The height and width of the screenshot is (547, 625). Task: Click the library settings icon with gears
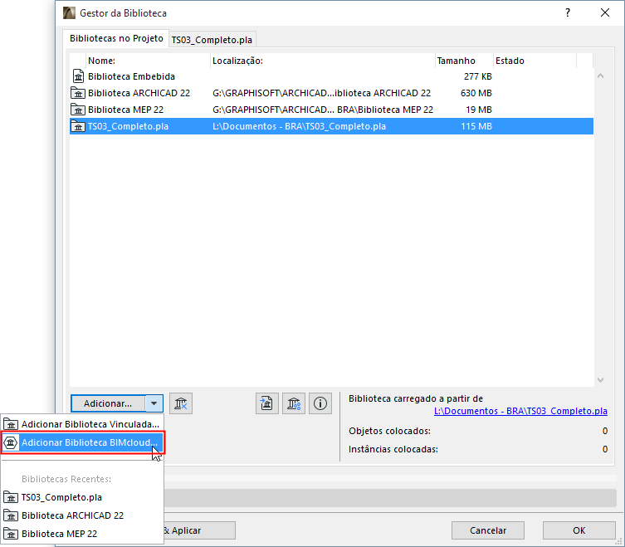pyautogui.click(x=293, y=403)
